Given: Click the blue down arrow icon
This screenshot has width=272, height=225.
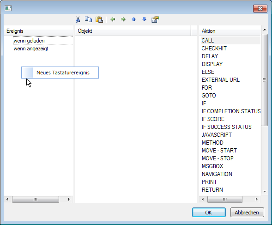Looking at the screenshot, I should point(144,19).
